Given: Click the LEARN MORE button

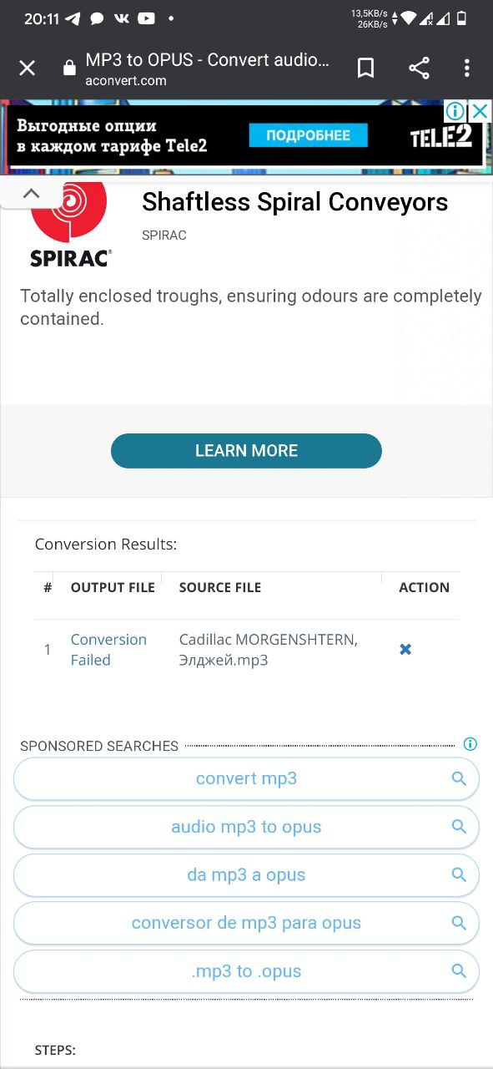Looking at the screenshot, I should (246, 451).
